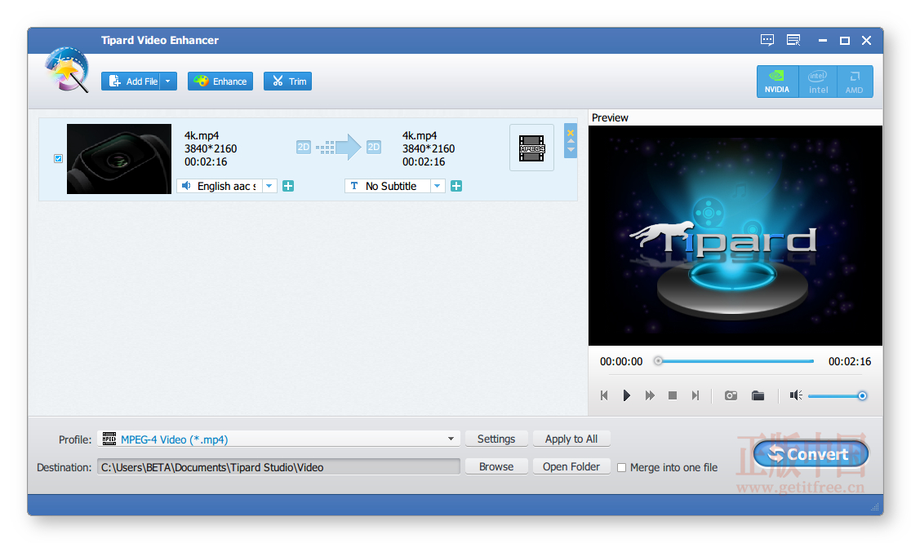Open the MPEG4 output format icon

tap(531, 148)
